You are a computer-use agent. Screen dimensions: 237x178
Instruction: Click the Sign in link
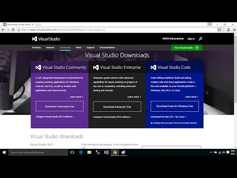tap(191, 39)
